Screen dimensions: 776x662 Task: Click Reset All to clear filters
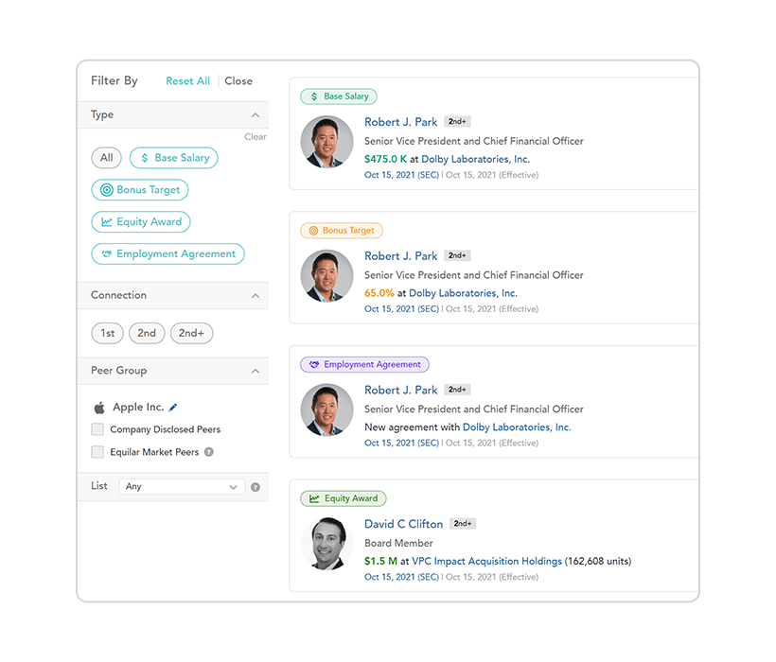coord(187,81)
